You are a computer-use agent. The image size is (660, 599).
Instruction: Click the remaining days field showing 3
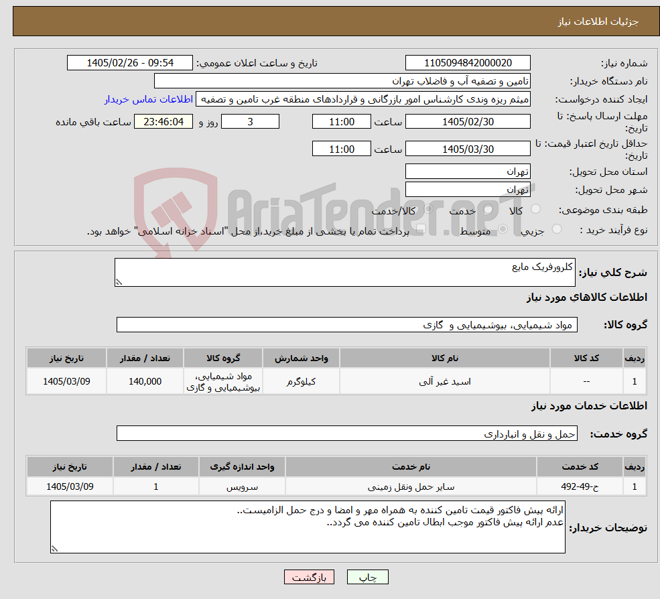250,122
